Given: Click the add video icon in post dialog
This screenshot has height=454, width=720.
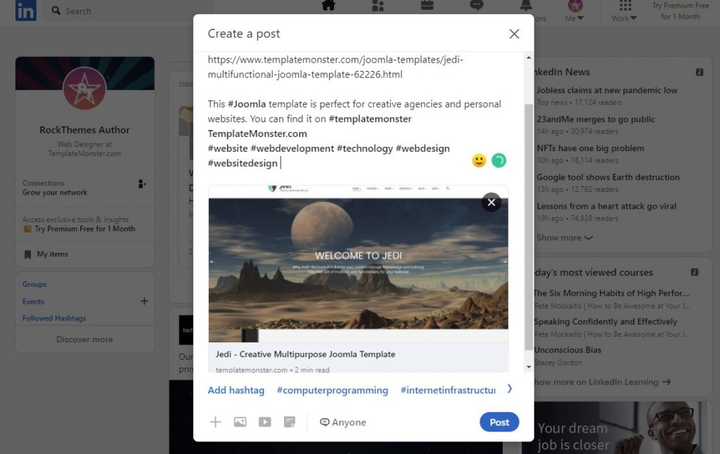Looking at the screenshot, I should 264,422.
